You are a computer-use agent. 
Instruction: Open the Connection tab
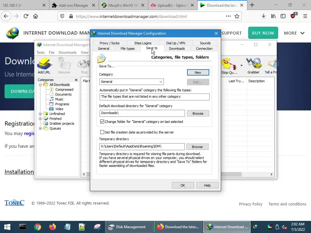pyautogui.click(x=204, y=49)
